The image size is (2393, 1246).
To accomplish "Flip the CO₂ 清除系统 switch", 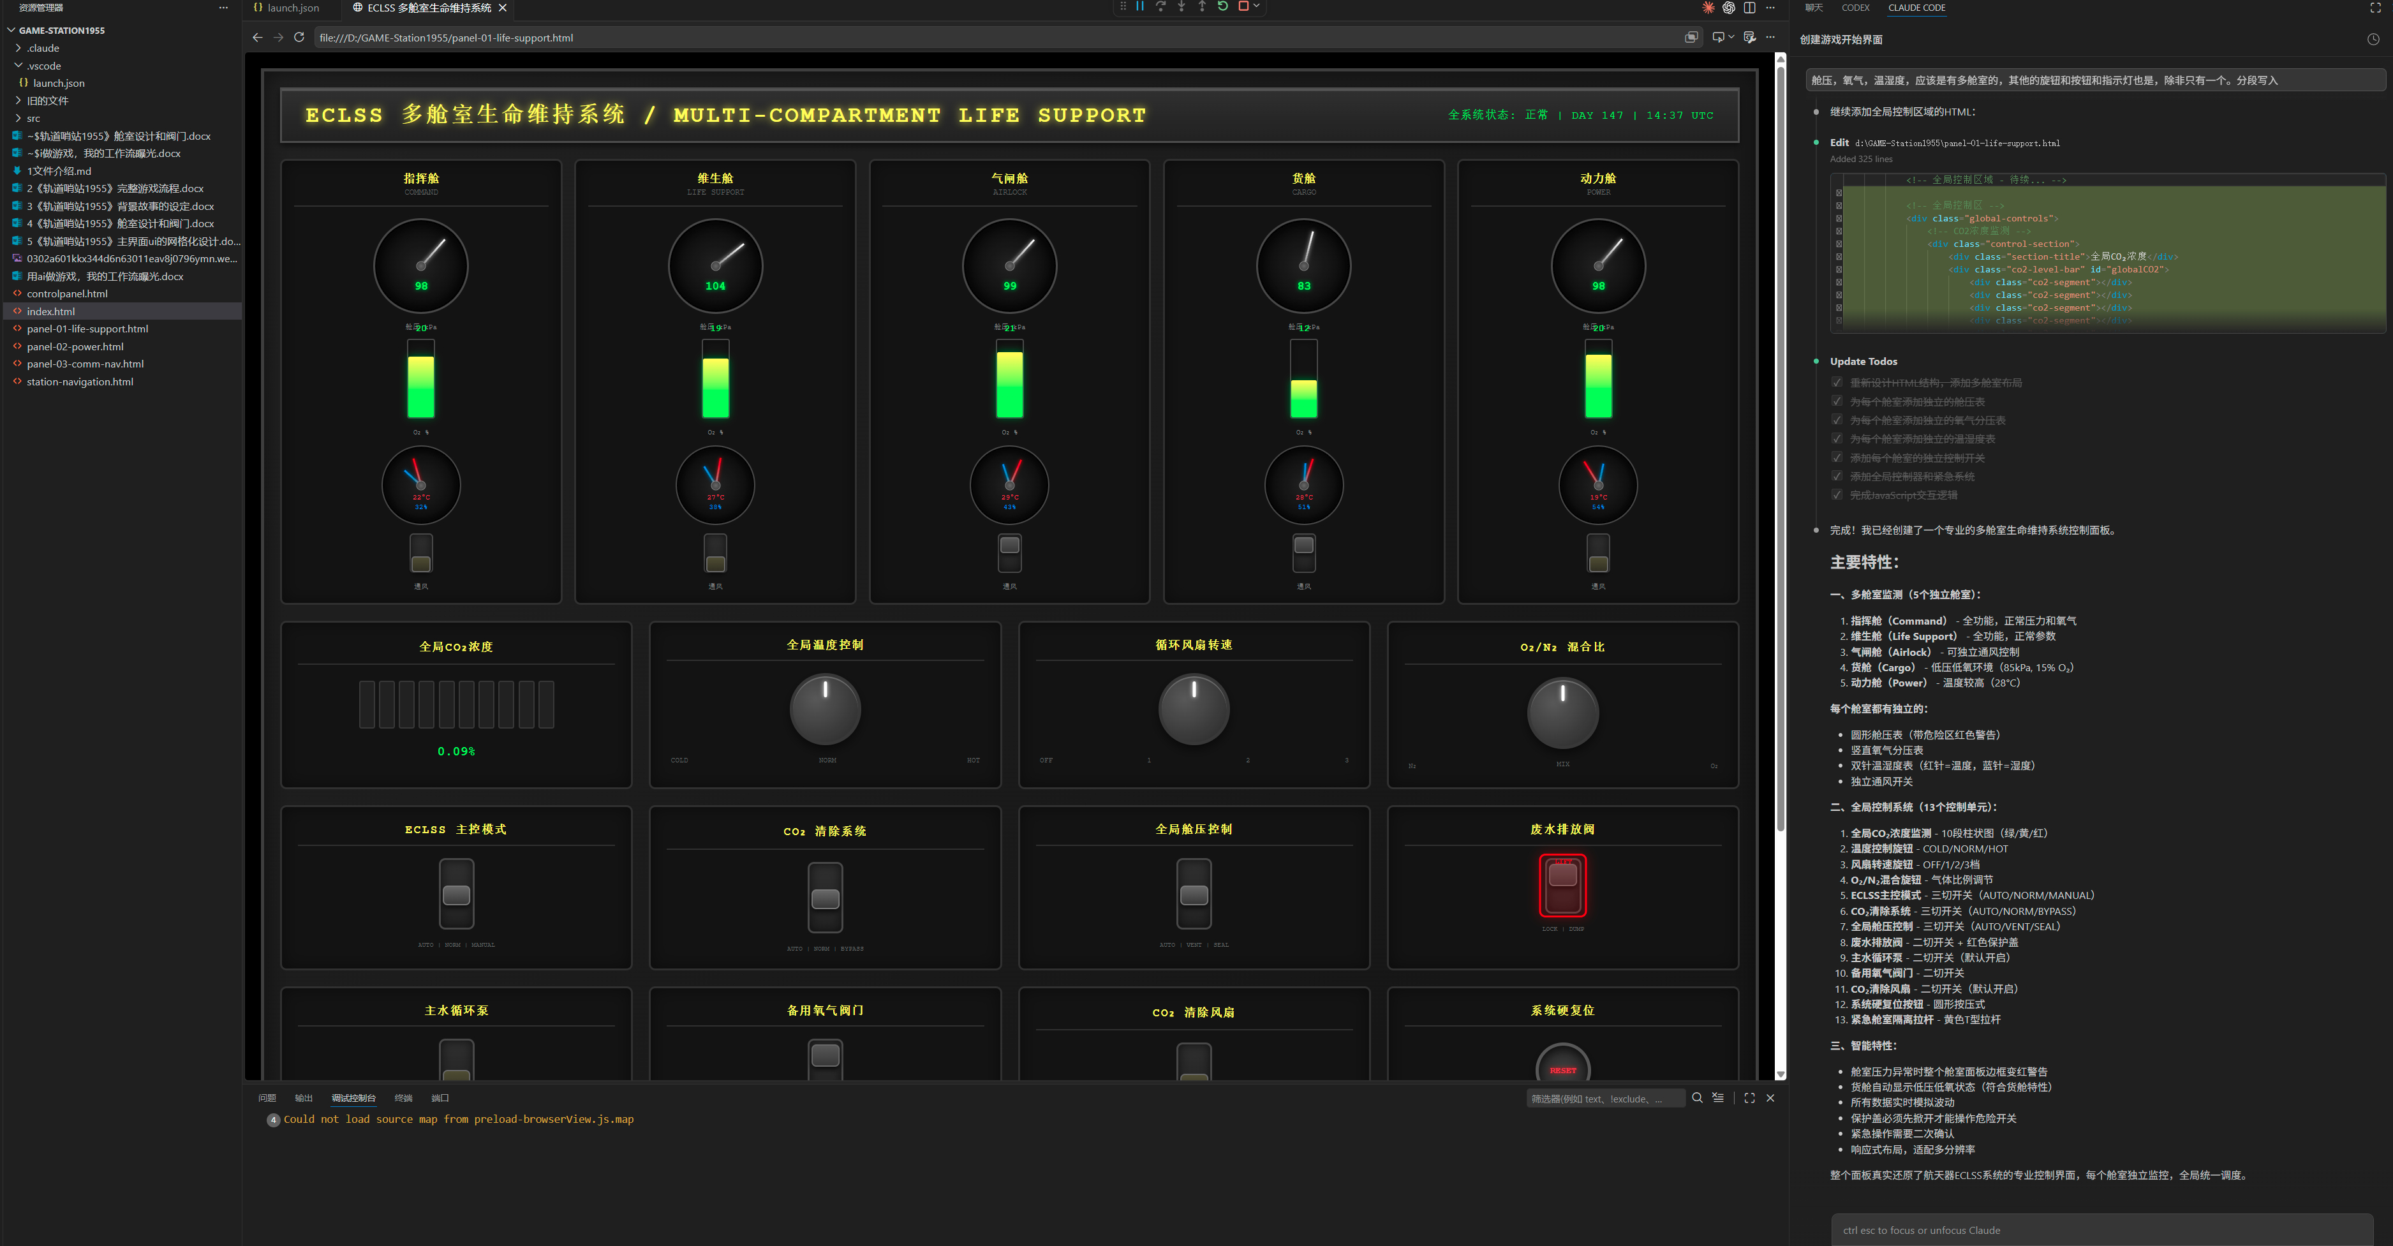I will (825, 896).
